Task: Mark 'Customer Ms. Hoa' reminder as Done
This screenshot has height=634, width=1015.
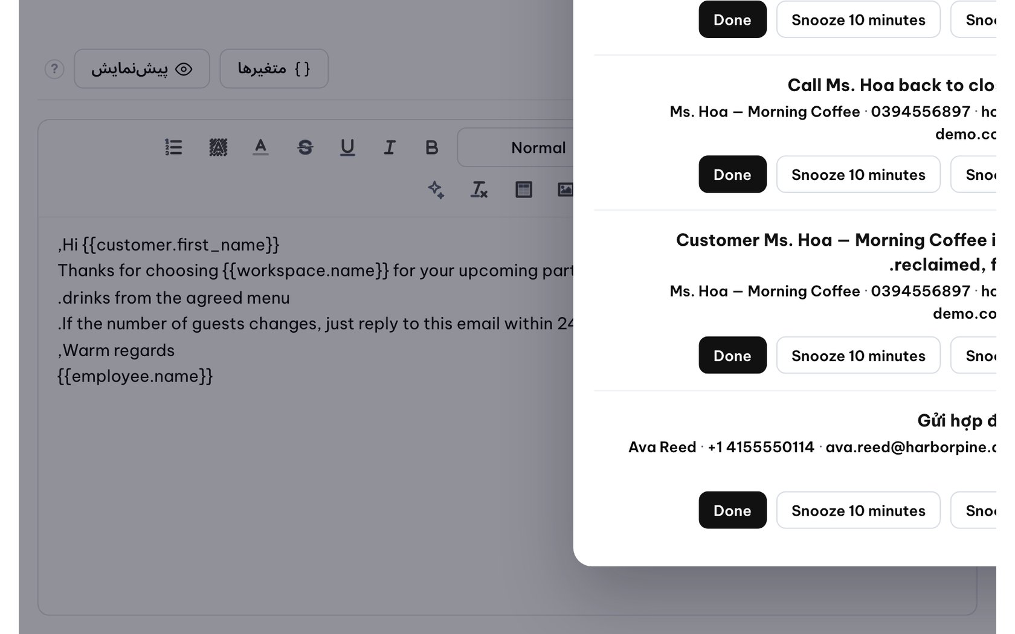Action: [x=732, y=355]
